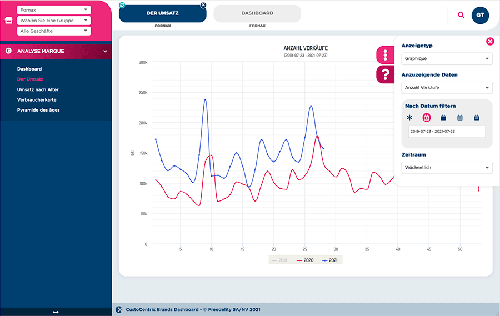The image size is (500, 316).
Task: Open the Anzeigetyp dropdown showing Graphique
Action: click(x=447, y=58)
